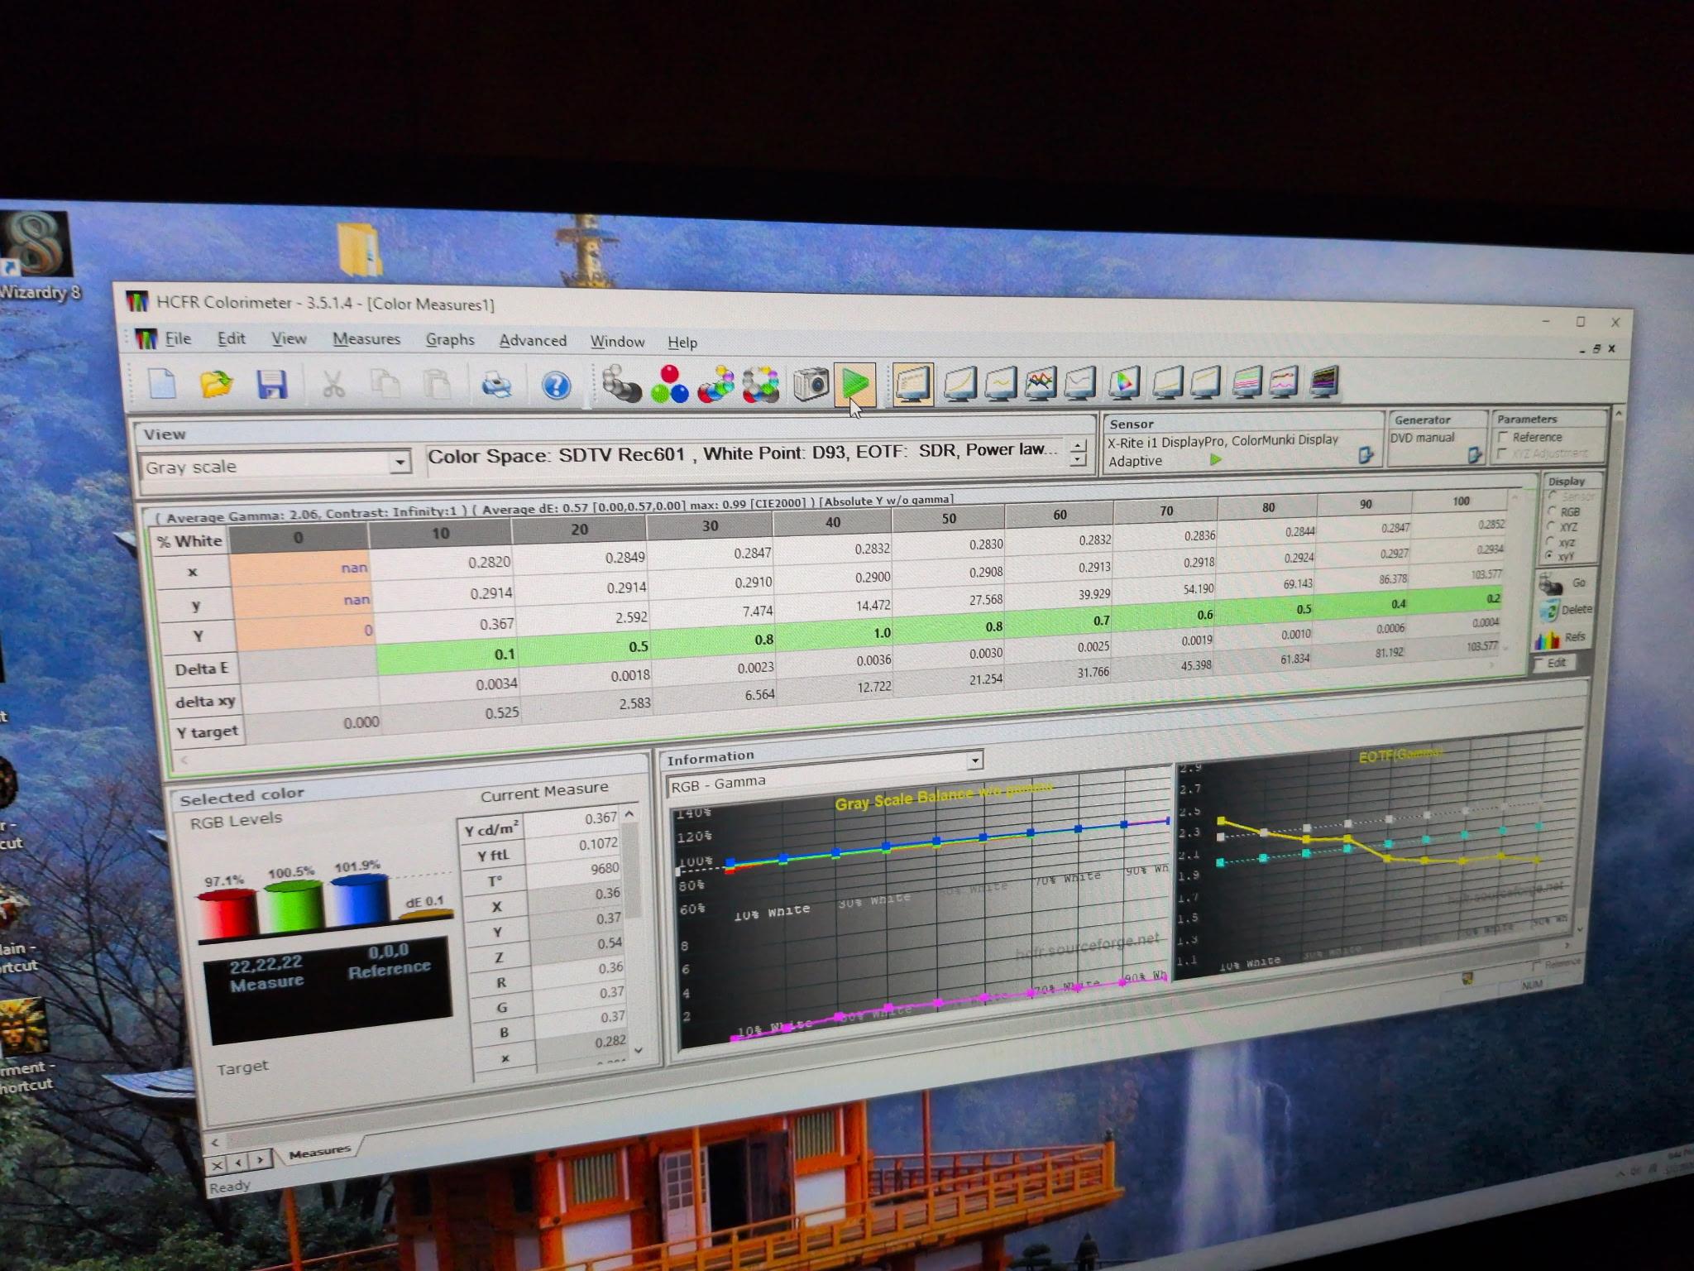Click the mixed gray and color spheres icon
Viewport: 1694px width, 1271px height.
[716, 385]
